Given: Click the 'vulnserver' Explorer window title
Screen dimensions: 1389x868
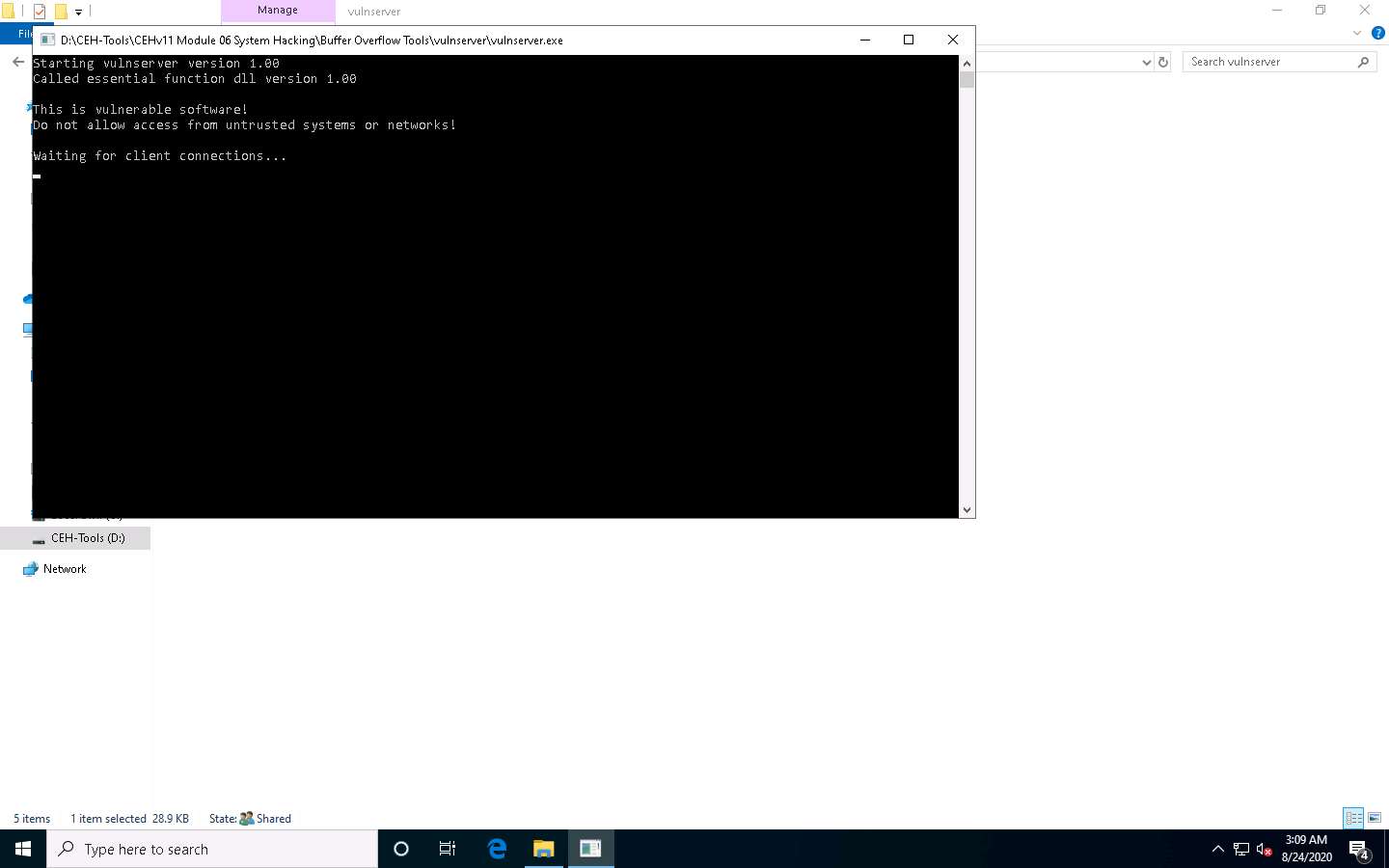Looking at the screenshot, I should [x=374, y=12].
